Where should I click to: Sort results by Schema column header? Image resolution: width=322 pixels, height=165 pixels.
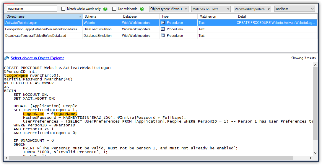tap(101, 16)
